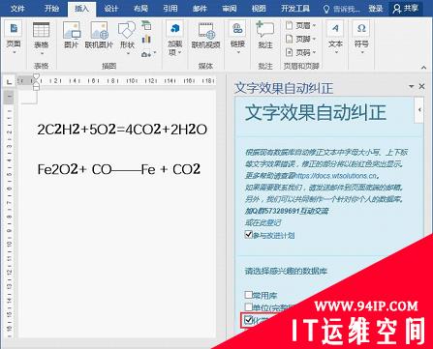
Task: Click the 加载项 add-ins icon
Action: 175,38
